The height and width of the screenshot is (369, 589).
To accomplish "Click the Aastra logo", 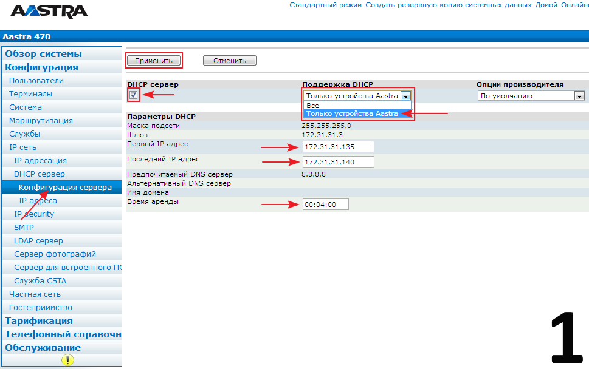I will [x=49, y=12].
